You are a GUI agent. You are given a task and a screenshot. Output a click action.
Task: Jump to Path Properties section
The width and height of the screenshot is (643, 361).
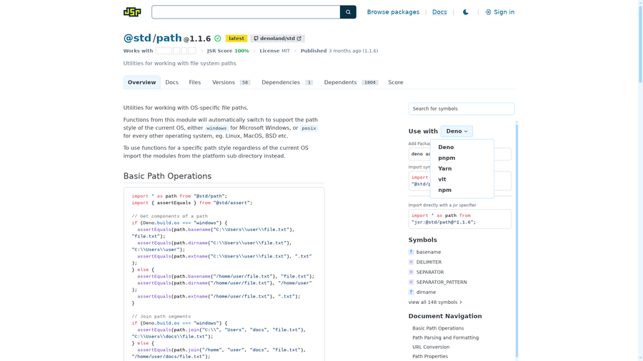pos(430,357)
